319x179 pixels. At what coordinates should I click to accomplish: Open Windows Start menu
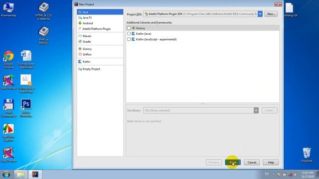(x=6, y=175)
